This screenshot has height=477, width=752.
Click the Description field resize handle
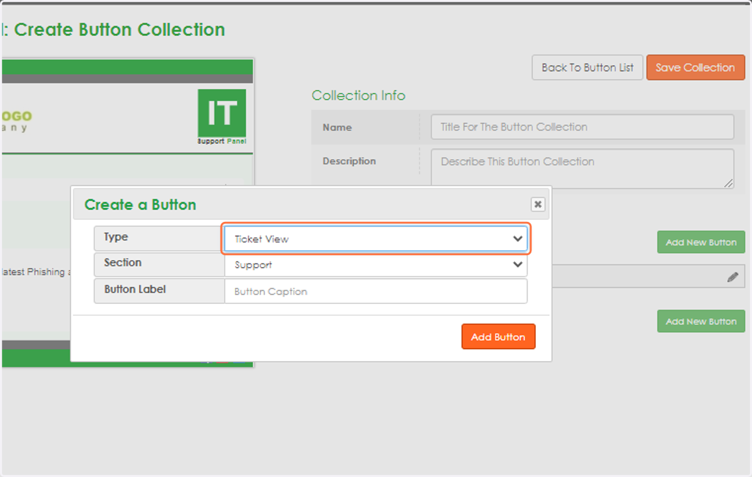pos(728,182)
